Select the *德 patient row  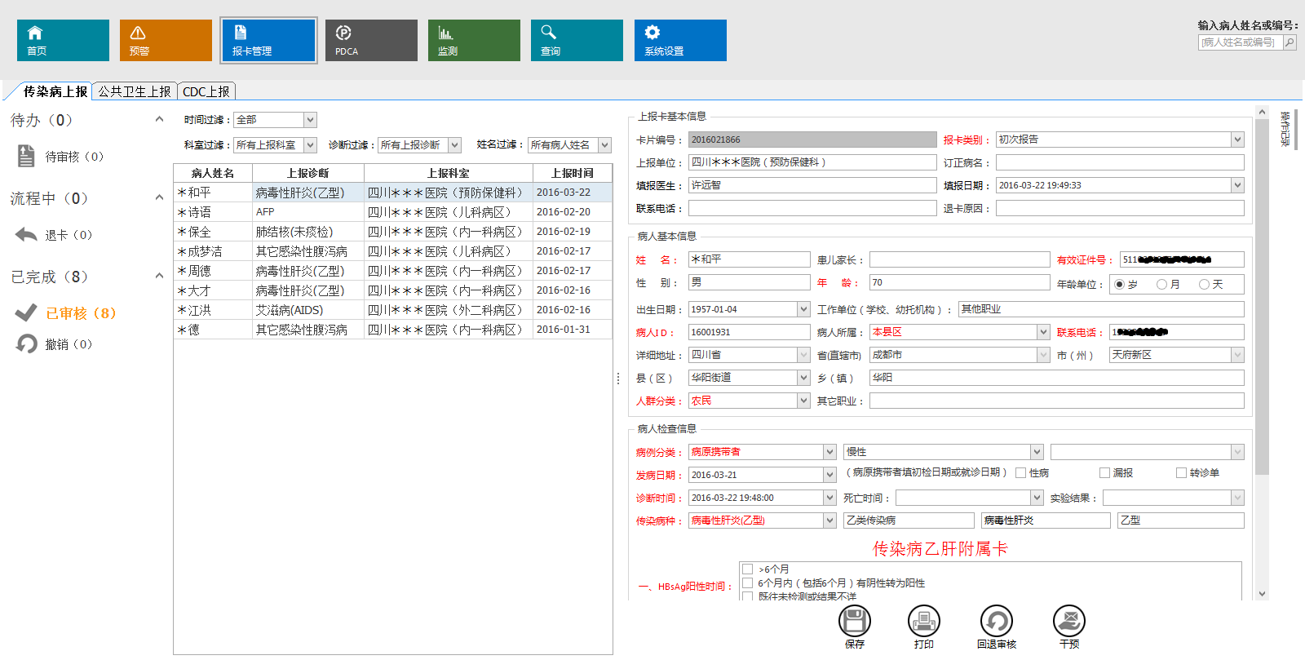pyautogui.click(x=393, y=330)
